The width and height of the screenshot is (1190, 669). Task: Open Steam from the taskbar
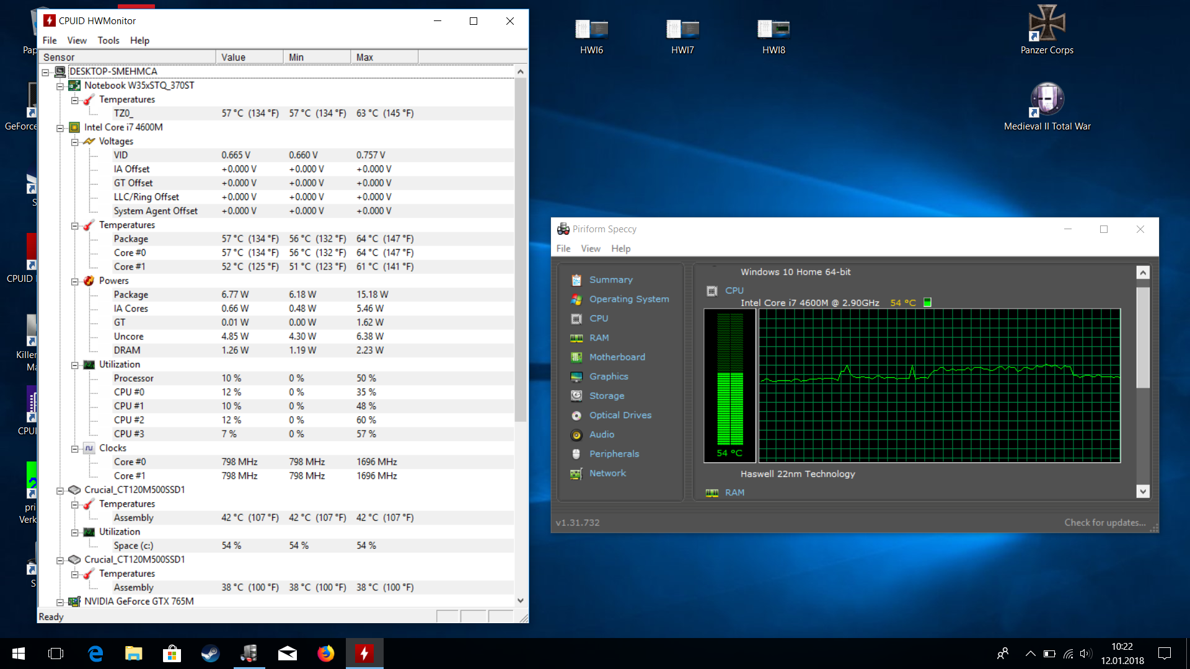click(x=210, y=654)
